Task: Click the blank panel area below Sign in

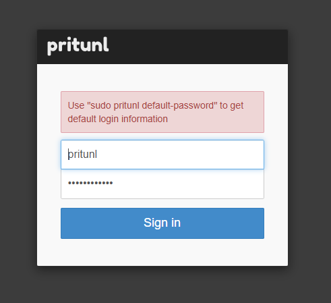Action: pyautogui.click(x=162, y=252)
